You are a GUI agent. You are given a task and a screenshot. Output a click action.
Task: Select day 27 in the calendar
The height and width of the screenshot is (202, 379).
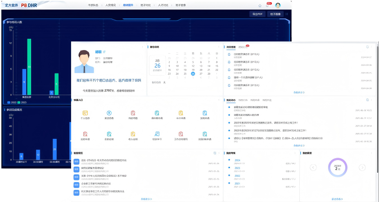(x=200, y=74)
